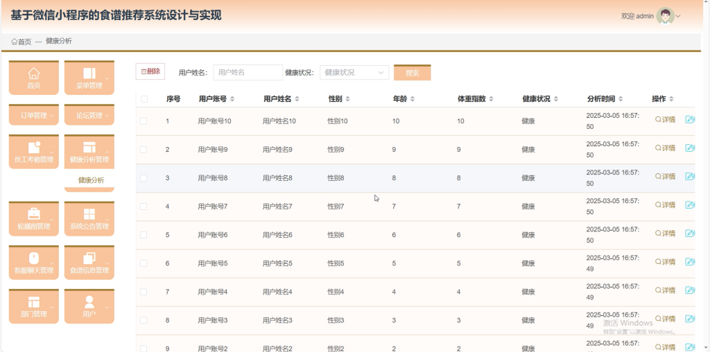Open the 部门管理 sidebar tile
Viewport: 710px width, 352px height.
pos(34,306)
